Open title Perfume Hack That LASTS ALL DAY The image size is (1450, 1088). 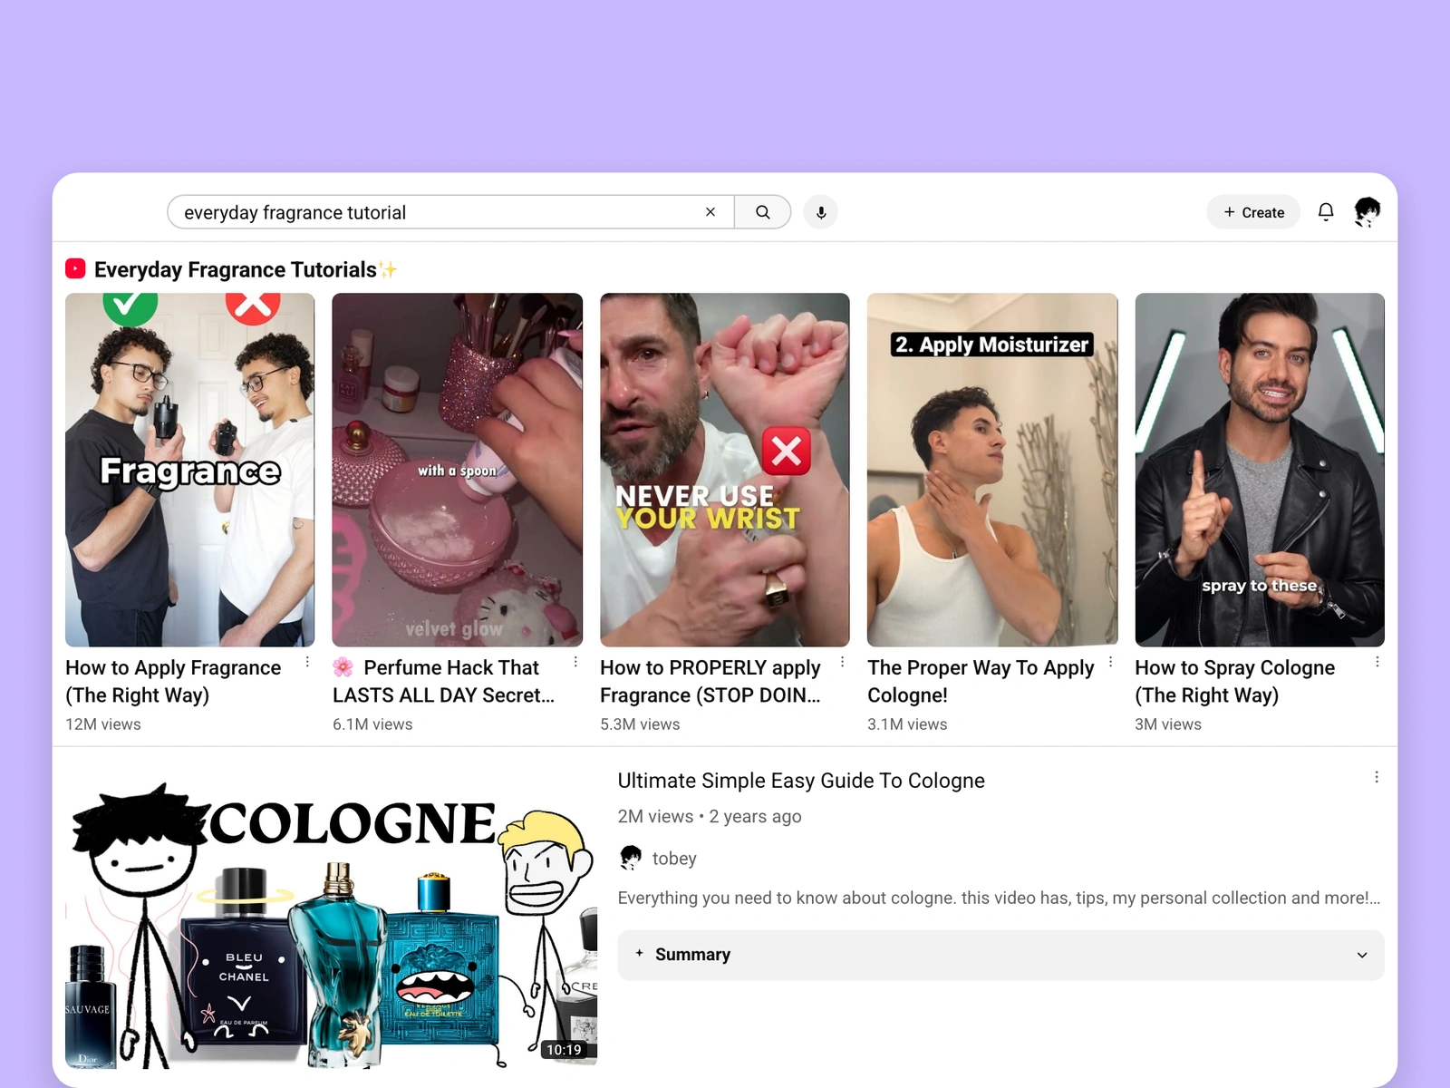pyautogui.click(x=444, y=682)
